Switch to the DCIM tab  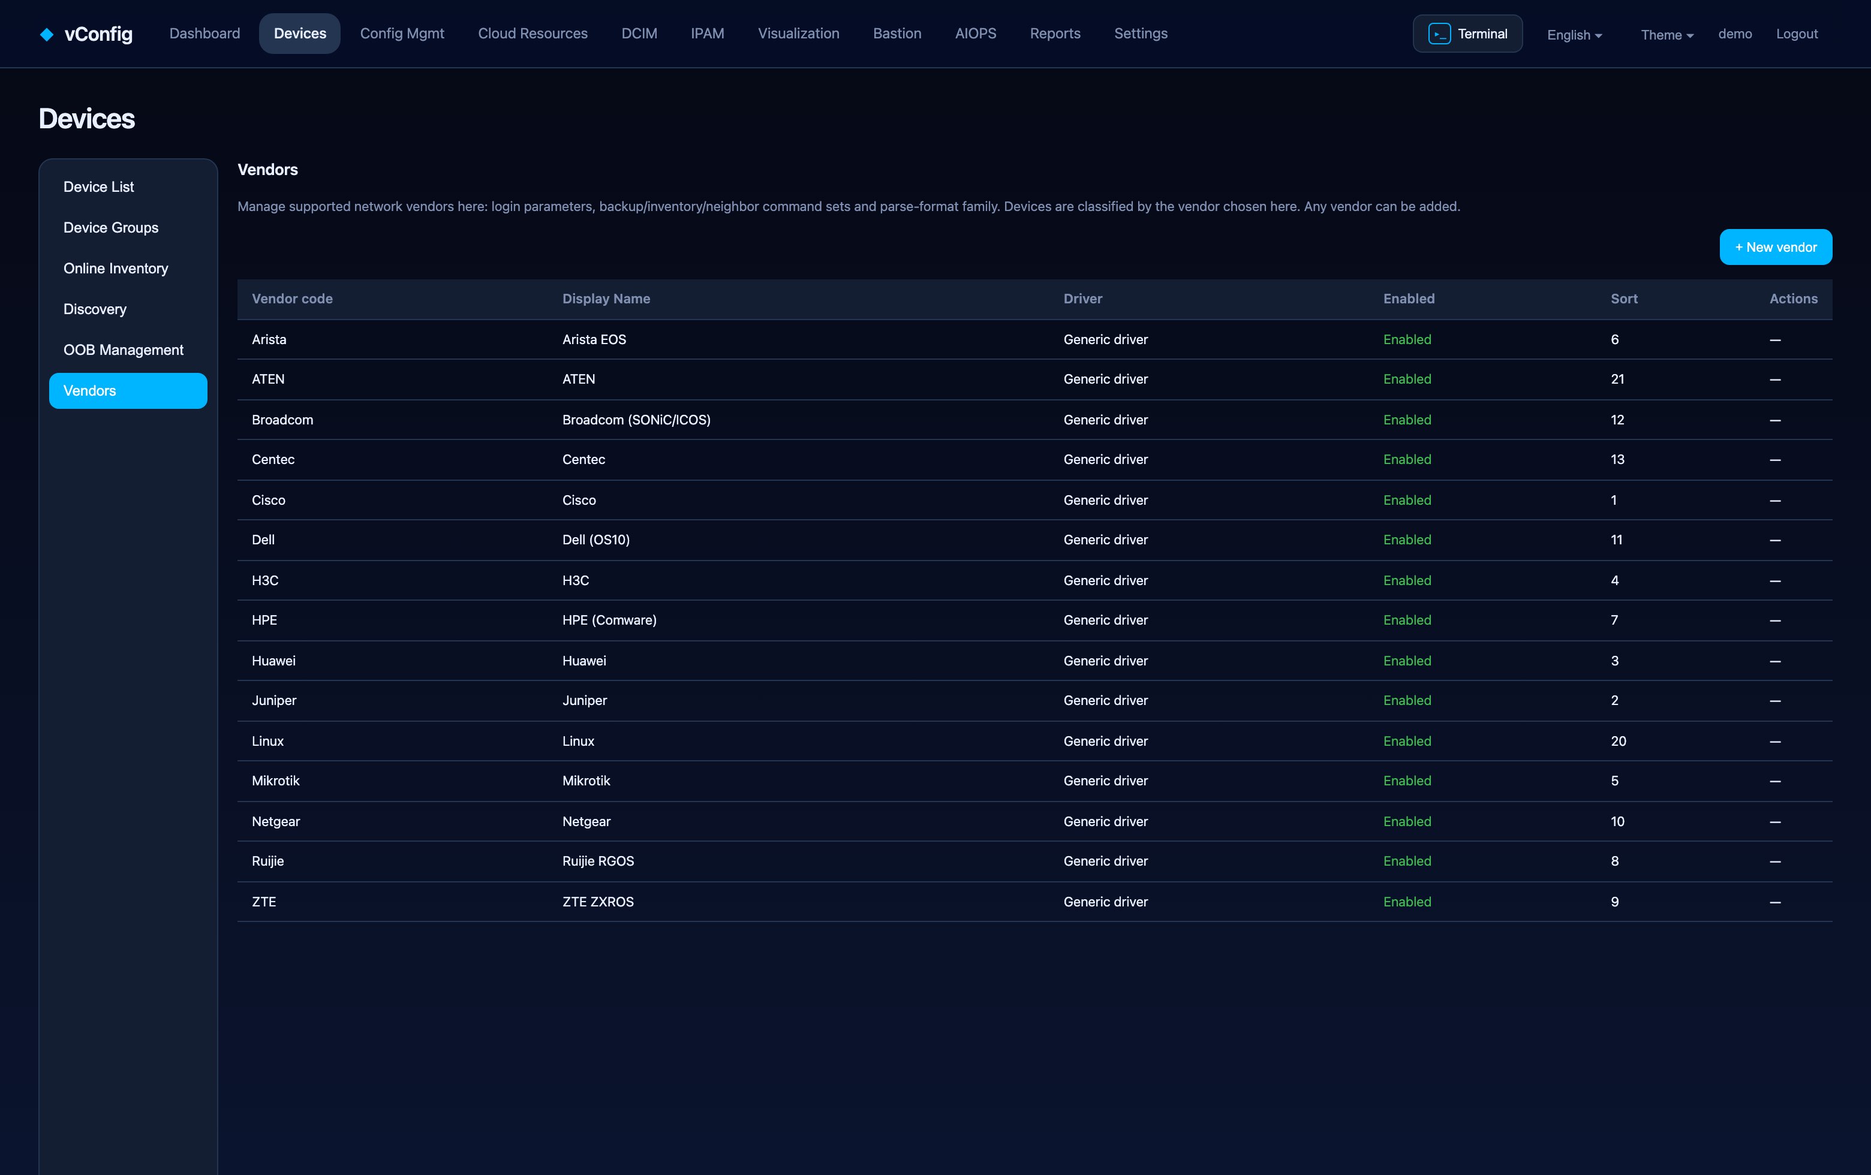(x=639, y=34)
